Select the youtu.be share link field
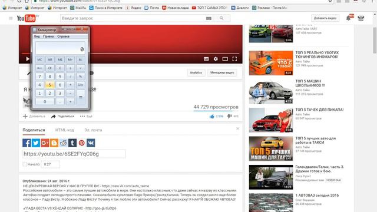This screenshot has height=212, width=377. [74, 154]
